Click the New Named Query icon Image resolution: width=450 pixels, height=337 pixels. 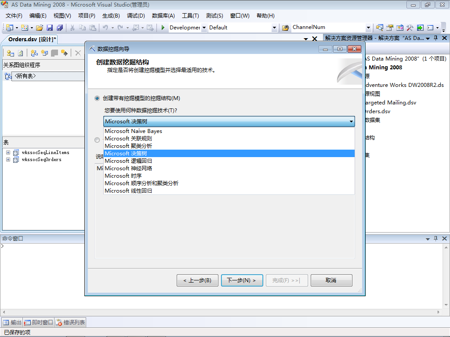click(44, 53)
